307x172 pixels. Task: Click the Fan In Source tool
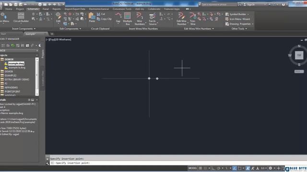[153, 19]
